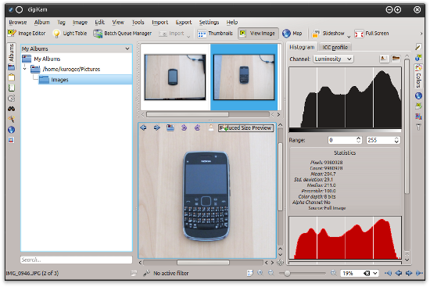The height and width of the screenshot is (287, 430).
Task: Open the Image Editor
Action: (x=27, y=34)
